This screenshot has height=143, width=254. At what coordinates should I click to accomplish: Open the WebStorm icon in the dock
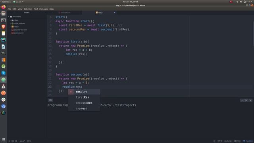click(4, 40)
